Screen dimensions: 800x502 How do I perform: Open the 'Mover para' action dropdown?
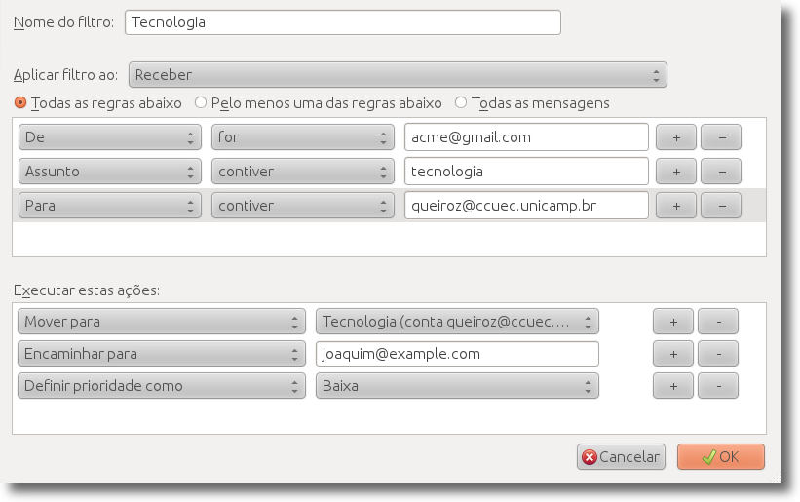pos(161,322)
